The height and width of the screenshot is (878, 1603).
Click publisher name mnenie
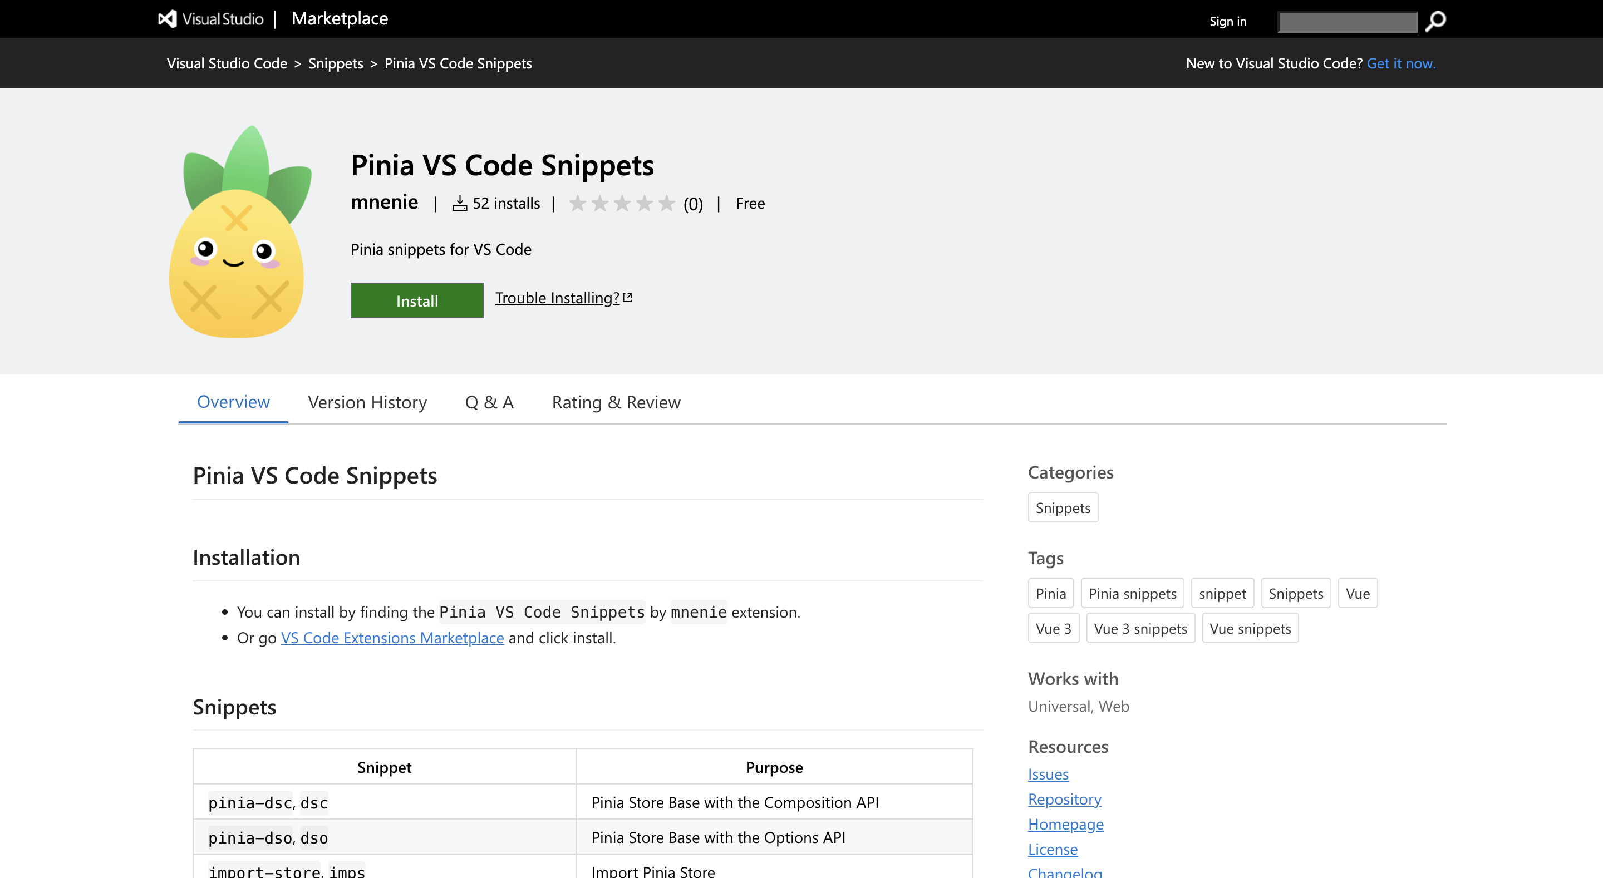(384, 202)
